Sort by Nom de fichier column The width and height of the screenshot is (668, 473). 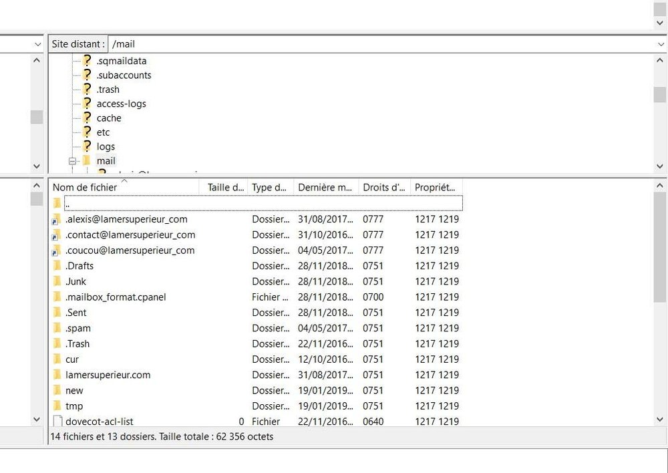coord(124,187)
